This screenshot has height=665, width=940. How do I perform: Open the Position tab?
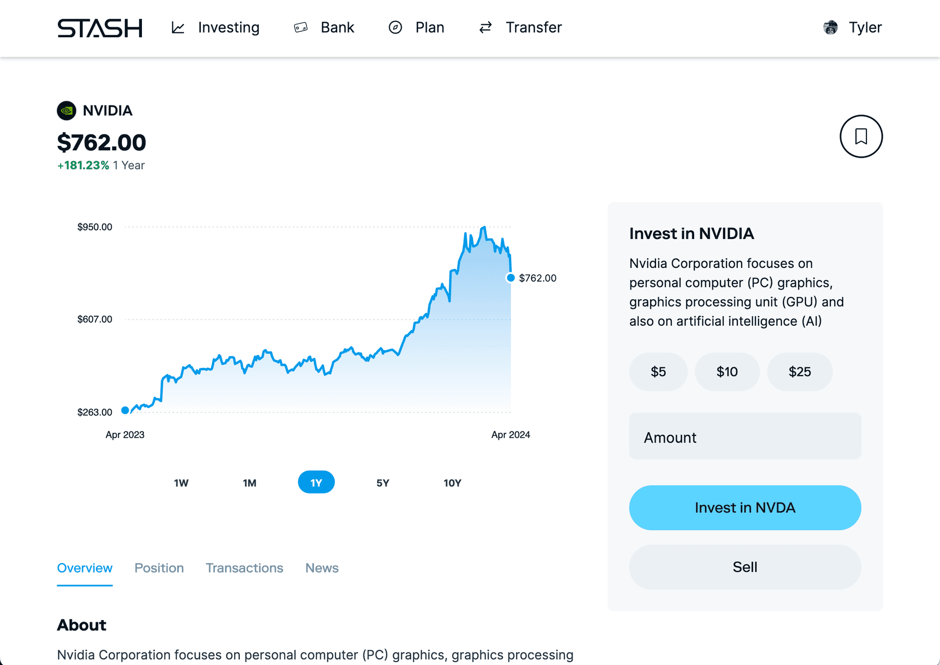pos(159,568)
